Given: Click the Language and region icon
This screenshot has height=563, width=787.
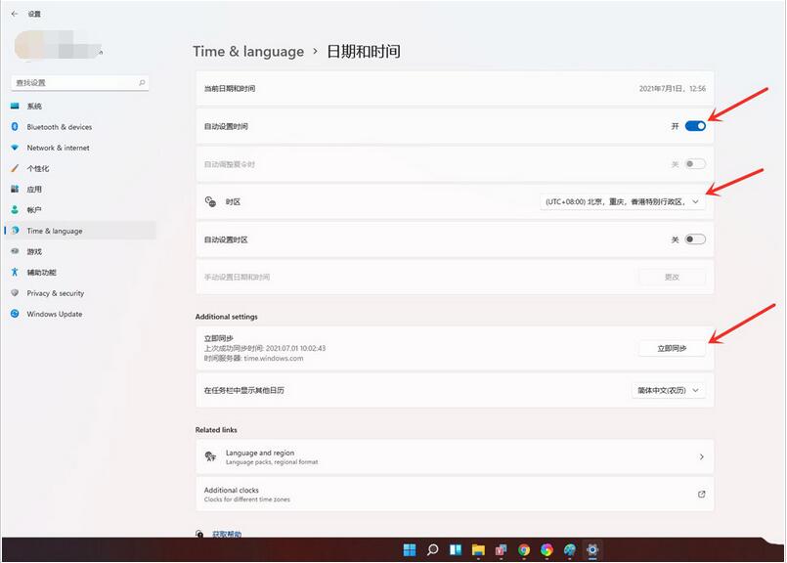Looking at the screenshot, I should [210, 456].
